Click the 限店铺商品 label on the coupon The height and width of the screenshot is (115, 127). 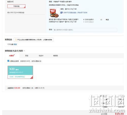[x=20, y=77]
